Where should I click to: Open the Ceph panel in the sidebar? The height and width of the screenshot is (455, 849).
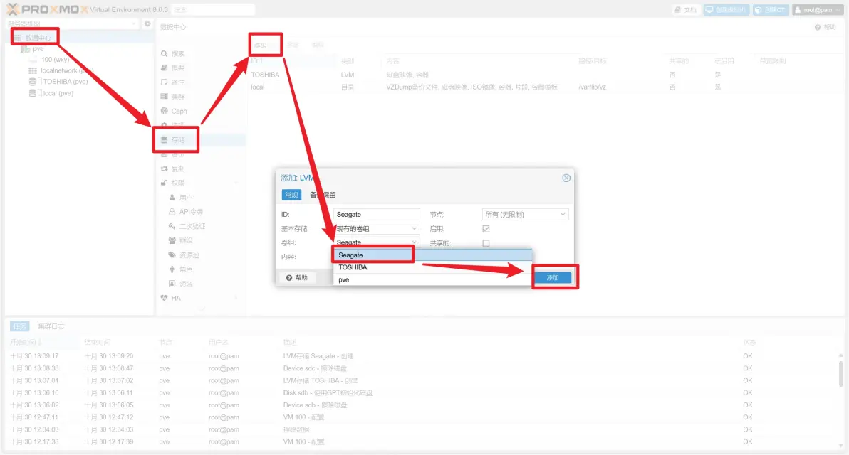[x=175, y=111]
